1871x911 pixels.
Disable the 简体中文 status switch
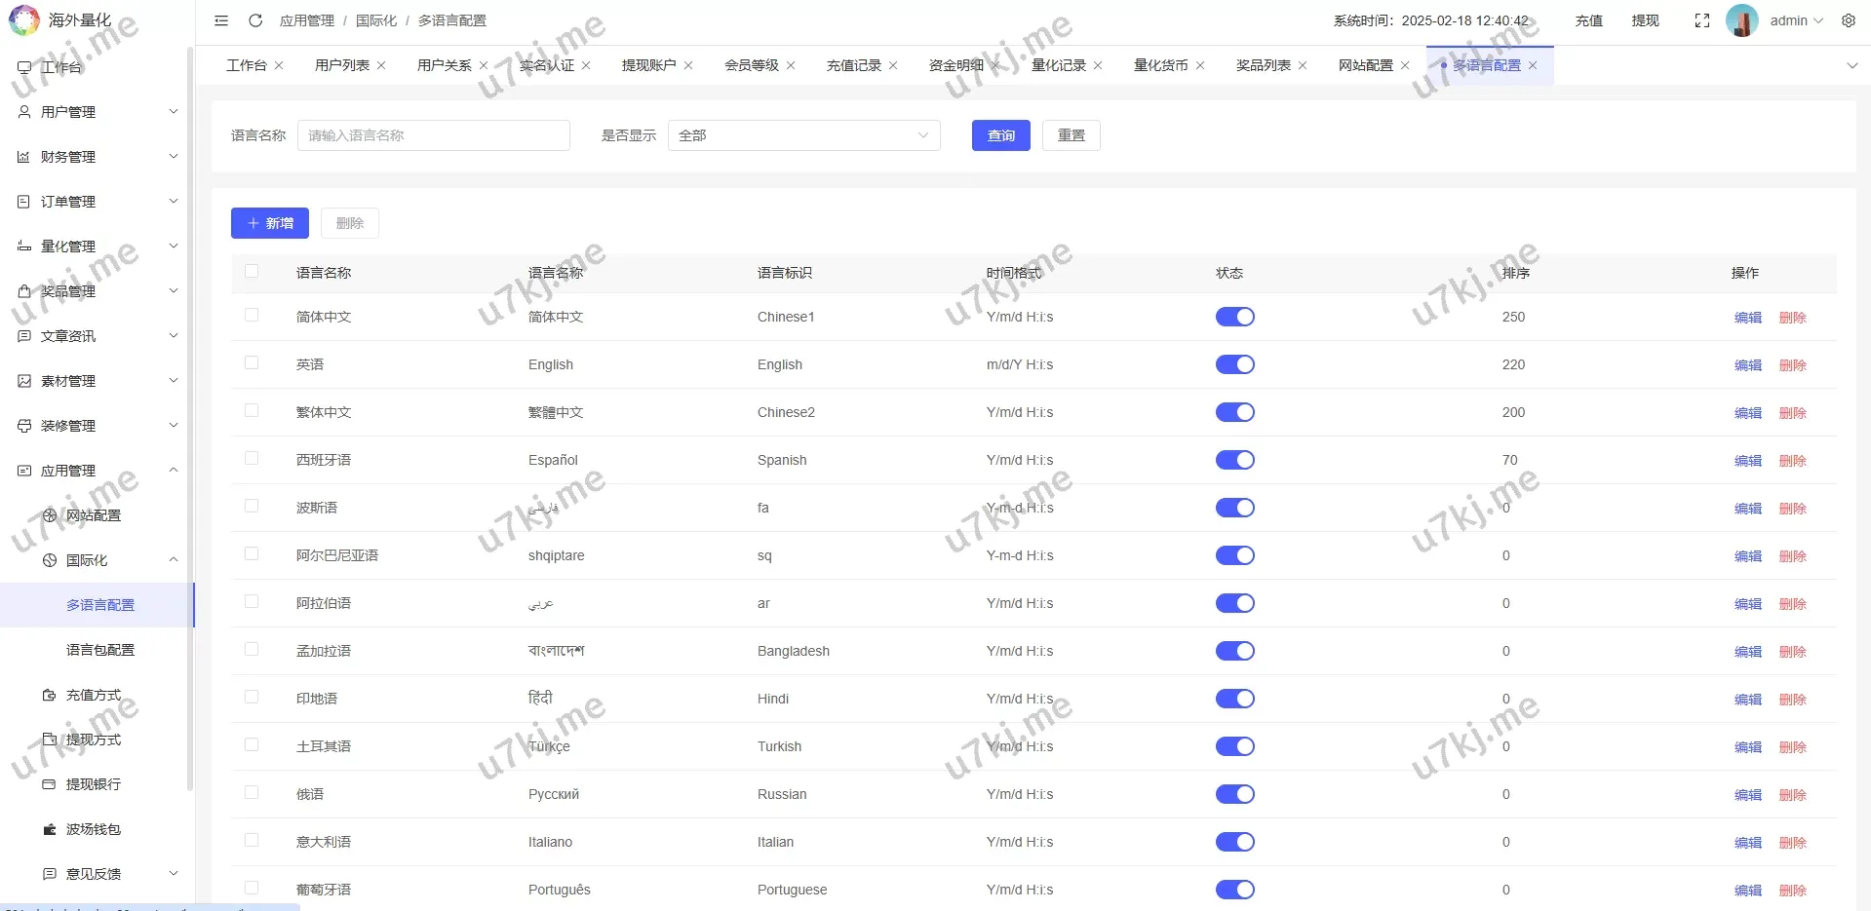point(1234,317)
